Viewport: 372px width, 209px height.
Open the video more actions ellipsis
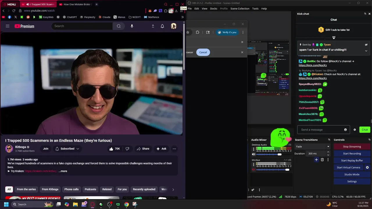174,149
